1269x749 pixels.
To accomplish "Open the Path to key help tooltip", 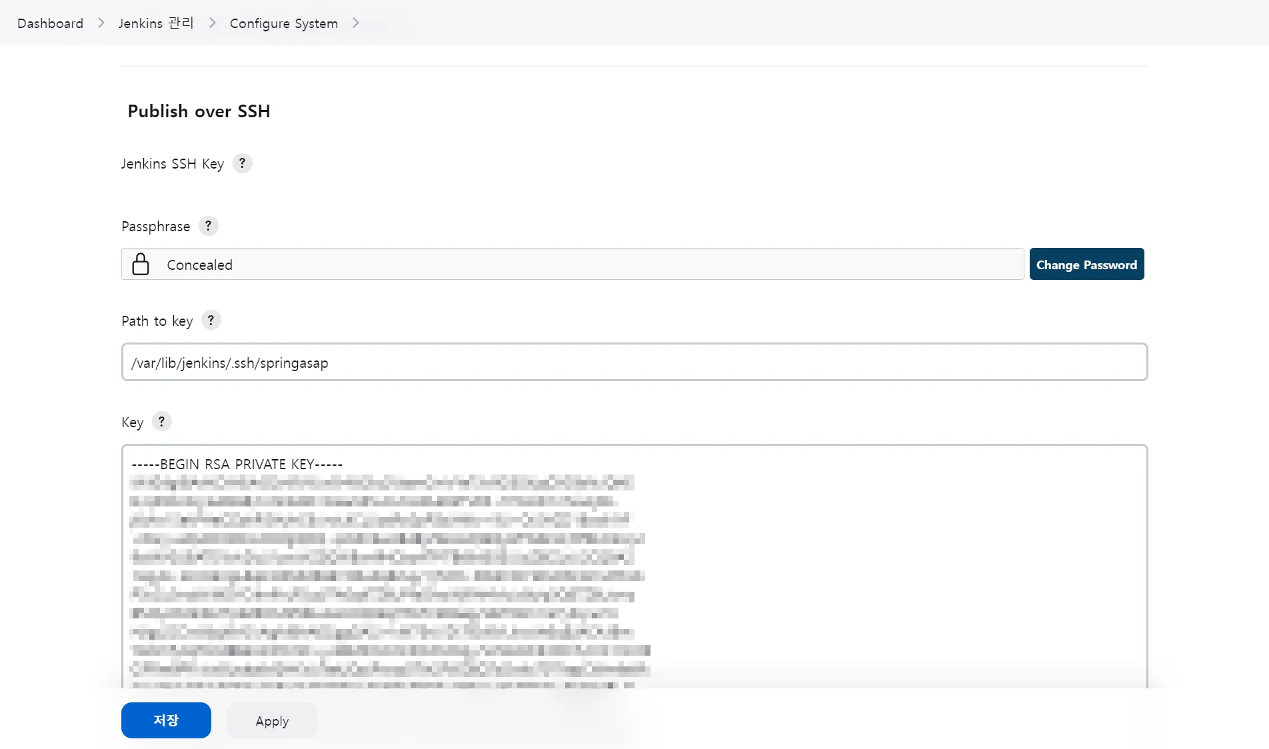I will point(211,321).
